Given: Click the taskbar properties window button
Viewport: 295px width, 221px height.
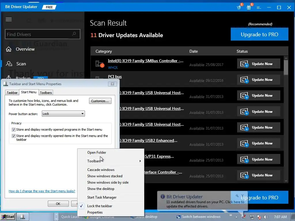Looking at the screenshot, I should click(23, 217).
